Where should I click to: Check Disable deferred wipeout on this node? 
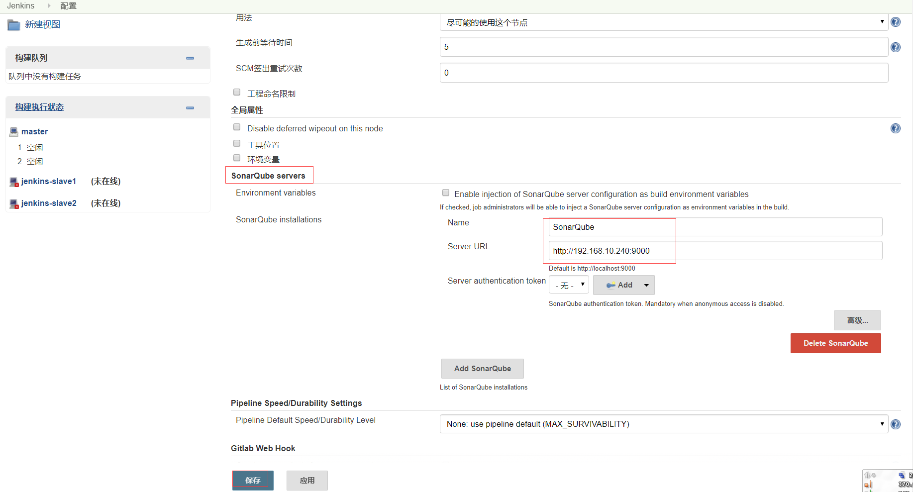pyautogui.click(x=237, y=127)
